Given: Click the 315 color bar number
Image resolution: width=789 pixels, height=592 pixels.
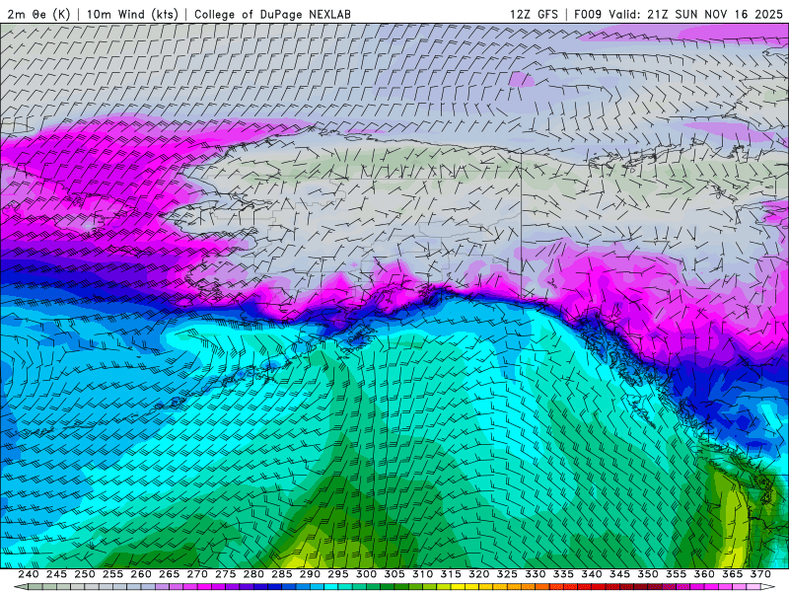Looking at the screenshot, I should [451, 574].
